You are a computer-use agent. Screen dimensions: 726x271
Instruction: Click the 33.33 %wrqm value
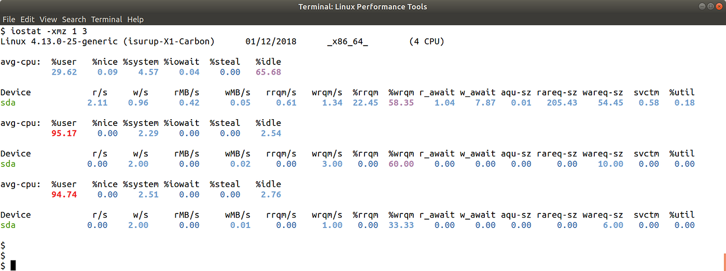[x=401, y=225]
